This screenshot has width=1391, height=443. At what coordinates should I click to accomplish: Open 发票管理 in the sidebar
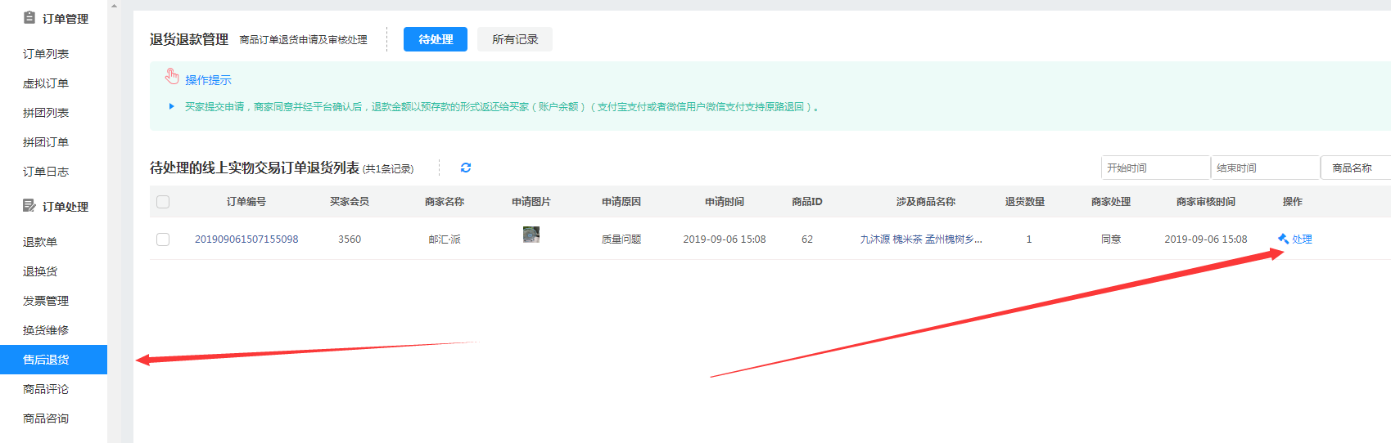pyautogui.click(x=46, y=301)
